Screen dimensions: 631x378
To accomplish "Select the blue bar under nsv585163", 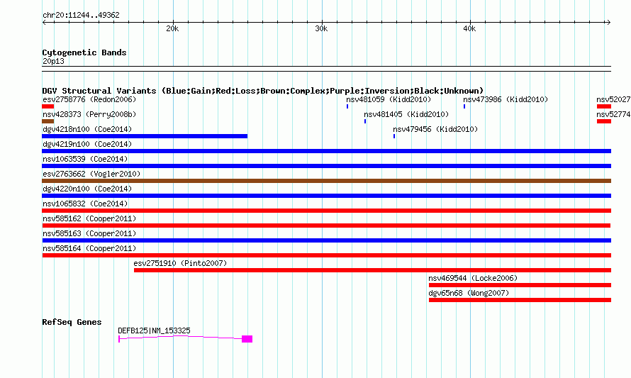I will tap(326, 240).
